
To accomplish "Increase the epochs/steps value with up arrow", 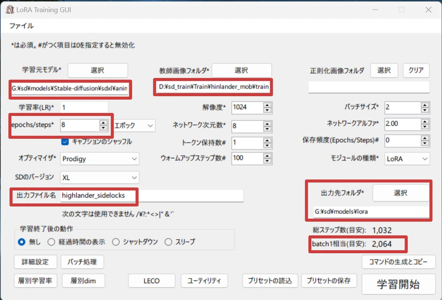I will tap(103, 122).
